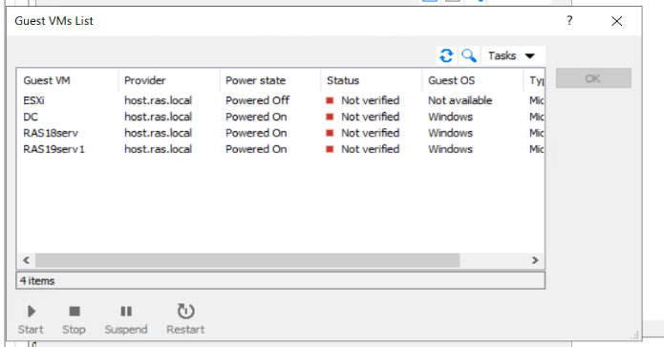Sort by Provider column header
Screen dimensions: 664x347
tap(169, 80)
